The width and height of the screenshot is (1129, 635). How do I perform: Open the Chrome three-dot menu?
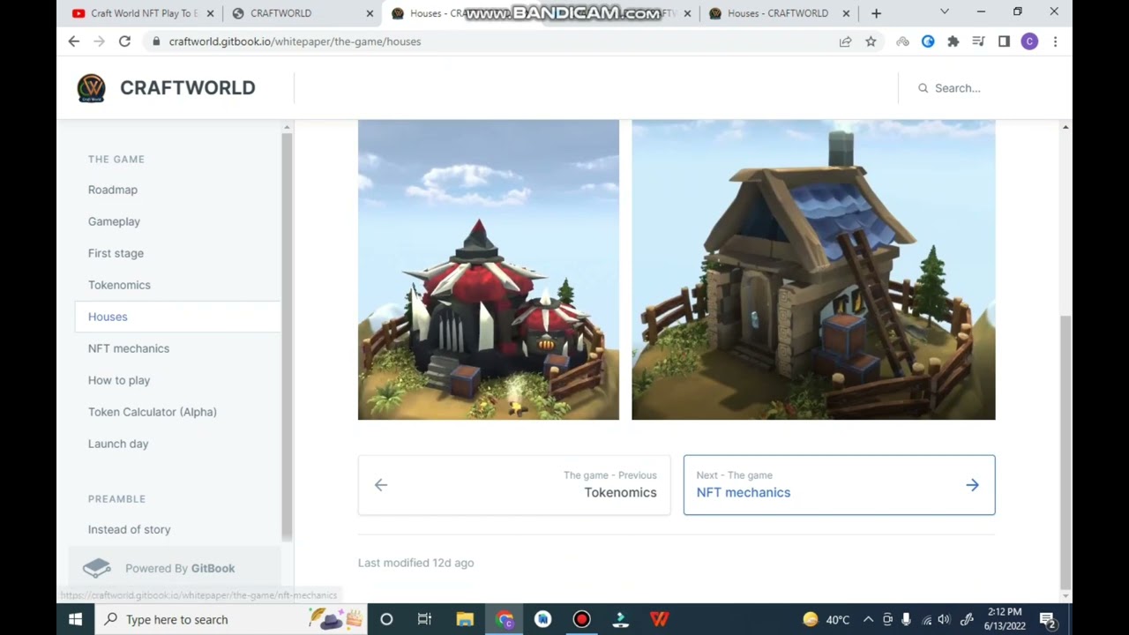[1055, 41]
